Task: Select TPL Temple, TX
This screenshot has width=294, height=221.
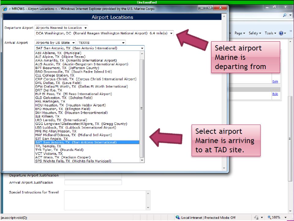Action: click(87, 146)
